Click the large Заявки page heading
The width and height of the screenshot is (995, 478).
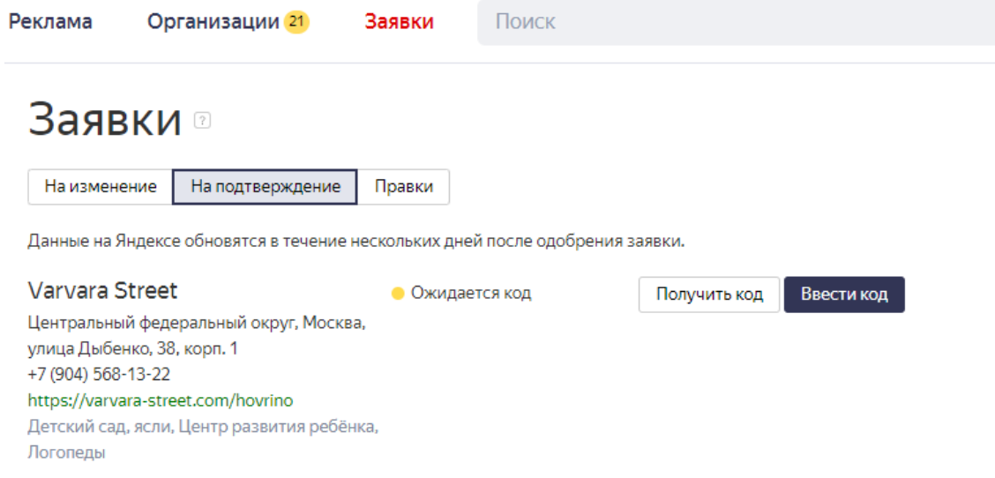click(x=105, y=120)
